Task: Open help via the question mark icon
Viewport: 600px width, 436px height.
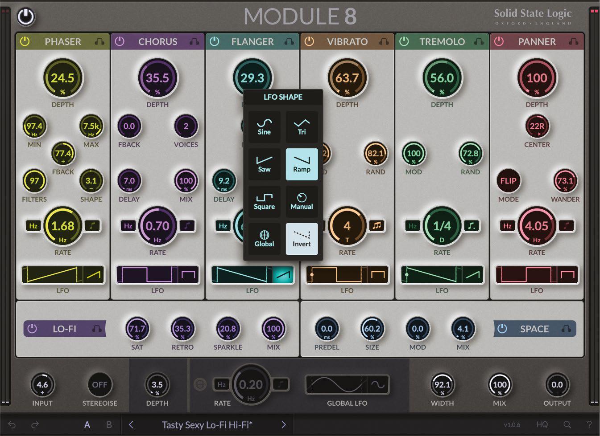Action: tap(590, 424)
